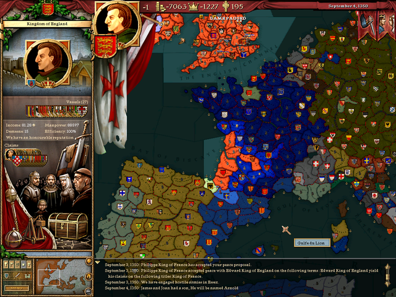Screen dimensions: 396x297
Task: Click the Gulfe du Lion tooltip label
Action: point(312,243)
